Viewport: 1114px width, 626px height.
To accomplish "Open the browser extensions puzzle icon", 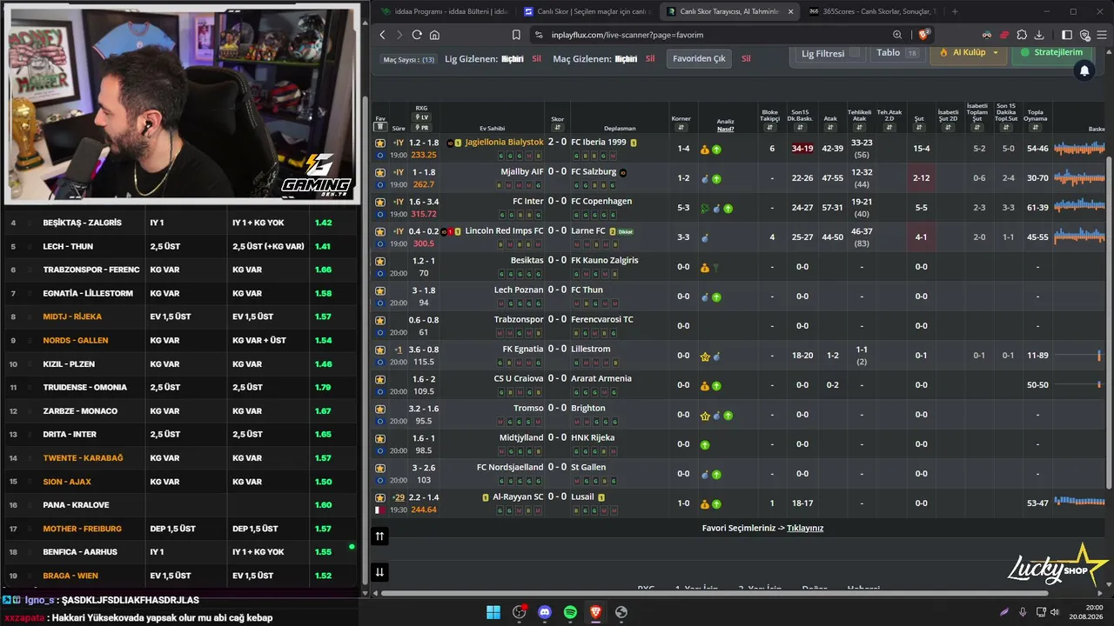I will pyautogui.click(x=1022, y=35).
